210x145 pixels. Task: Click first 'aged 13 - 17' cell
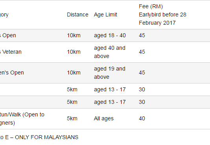click(x=110, y=89)
